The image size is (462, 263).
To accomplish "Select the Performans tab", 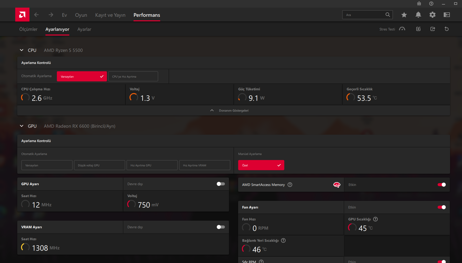I will pyautogui.click(x=147, y=15).
